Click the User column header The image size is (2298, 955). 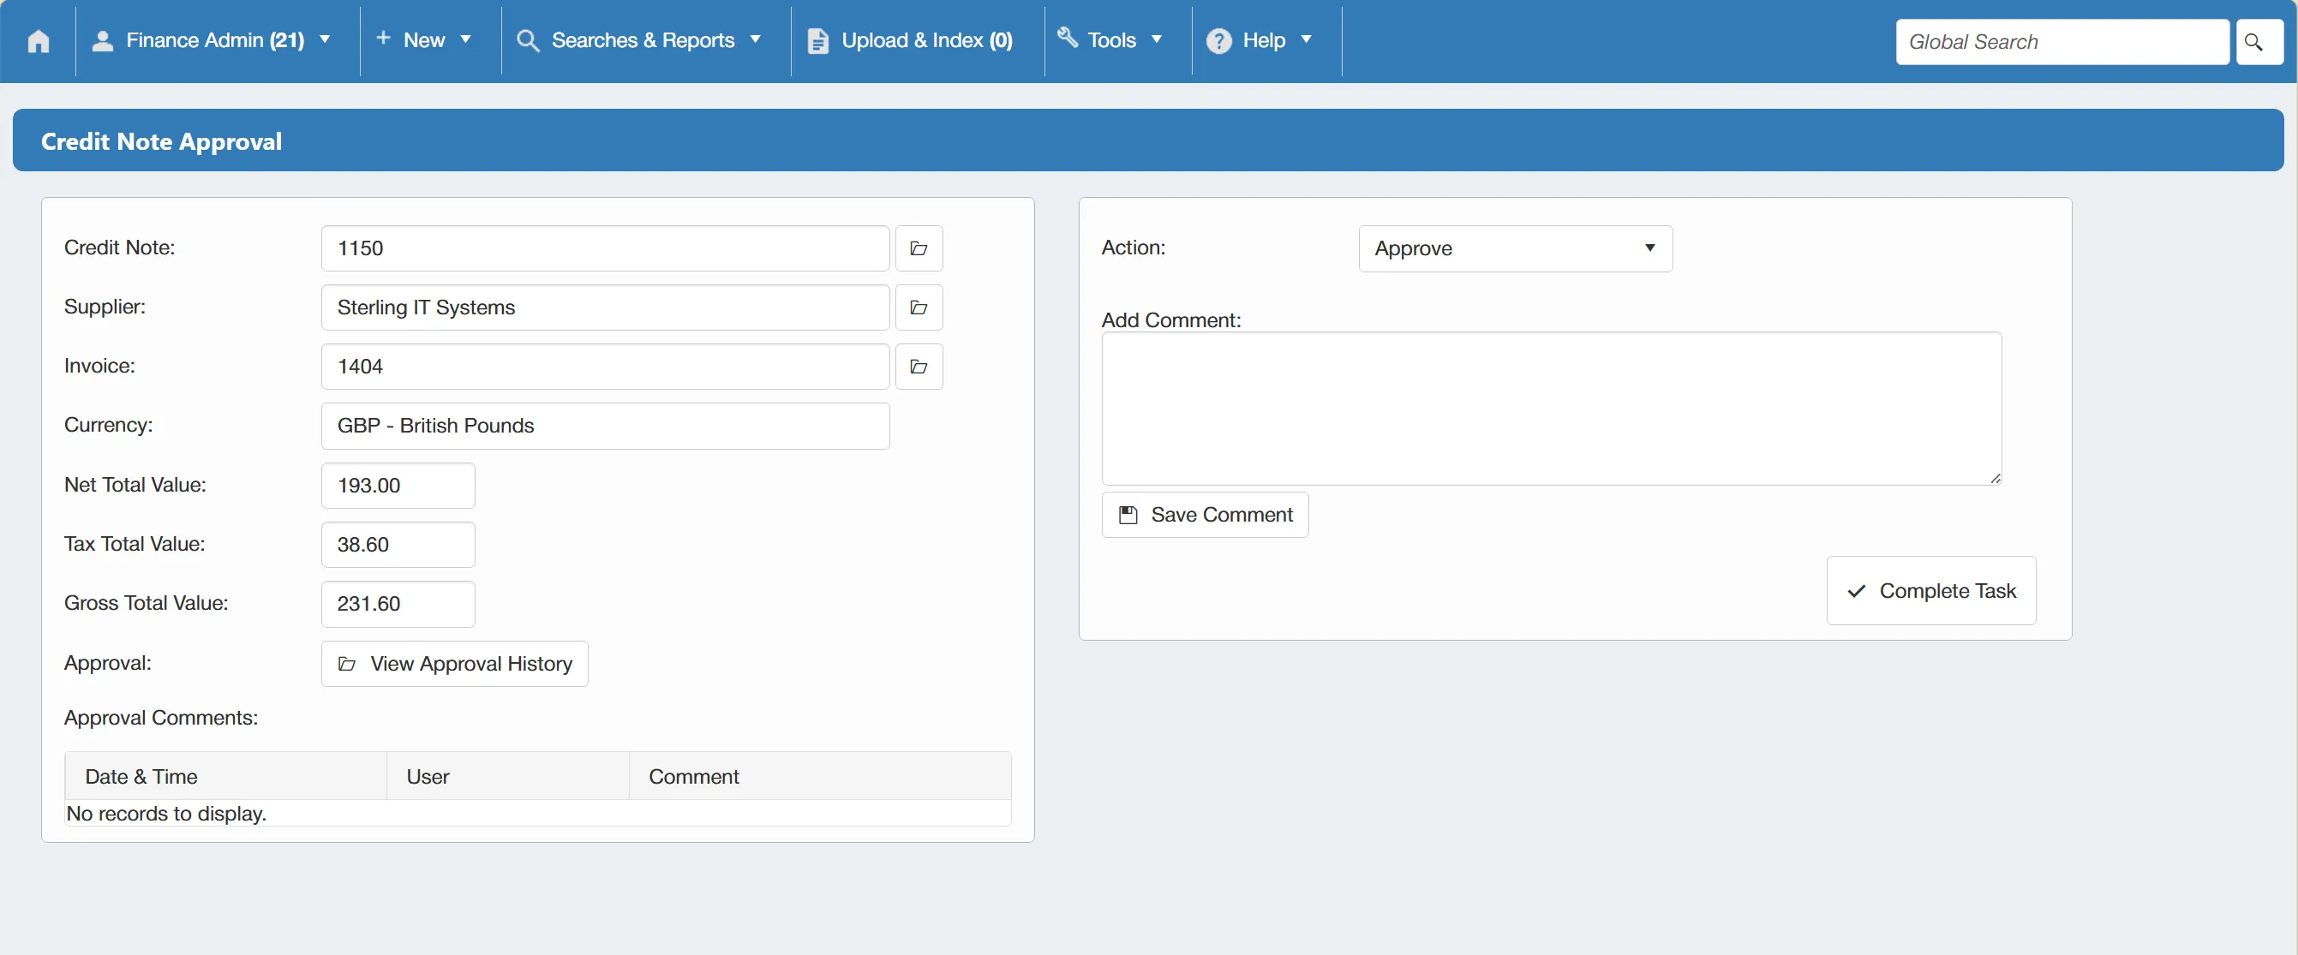(507, 777)
